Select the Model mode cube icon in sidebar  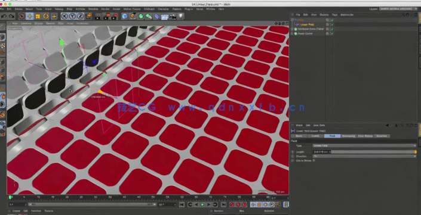pos(2,37)
